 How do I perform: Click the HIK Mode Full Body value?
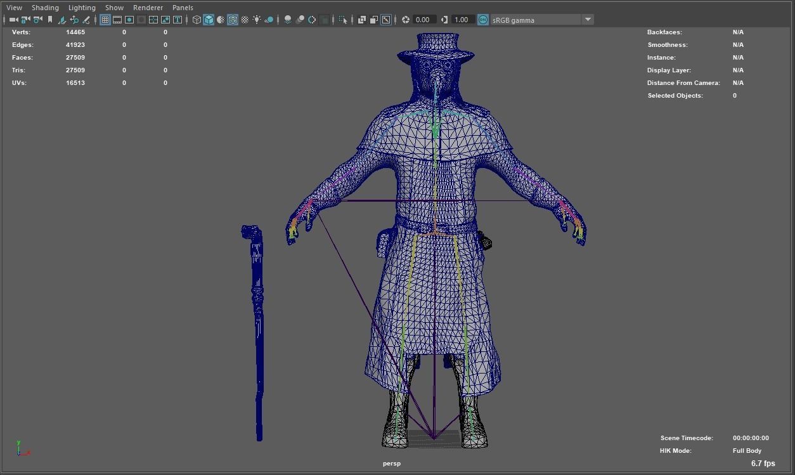(x=747, y=450)
